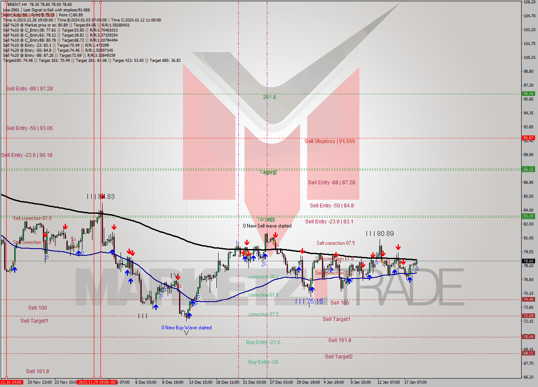538x387 pixels.
Task: Click the '18 Dec 11:00' time axis label
Action: (227, 382)
